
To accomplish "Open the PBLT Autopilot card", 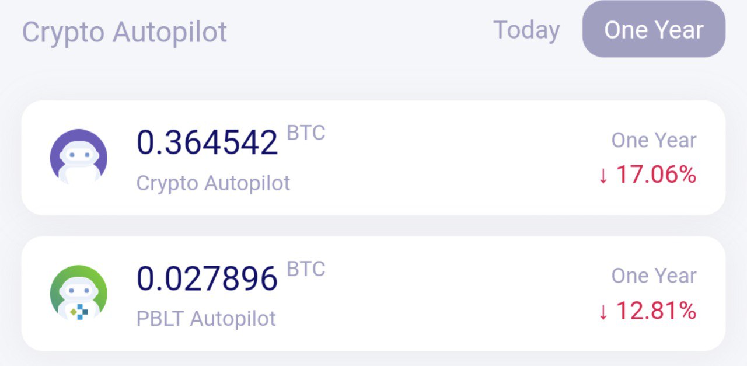I will pyautogui.click(x=373, y=294).
